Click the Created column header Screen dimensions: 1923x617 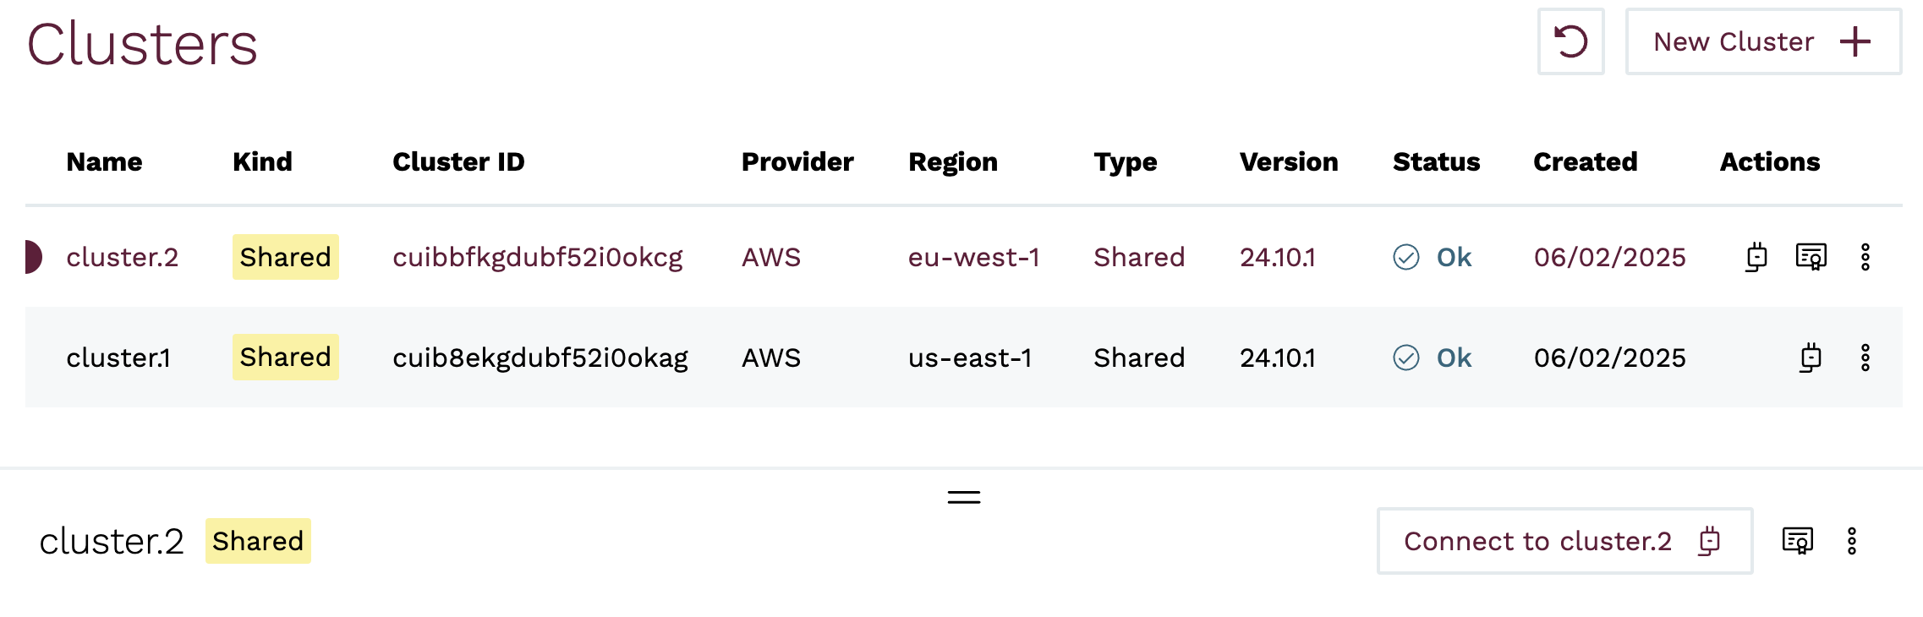point(1585,161)
